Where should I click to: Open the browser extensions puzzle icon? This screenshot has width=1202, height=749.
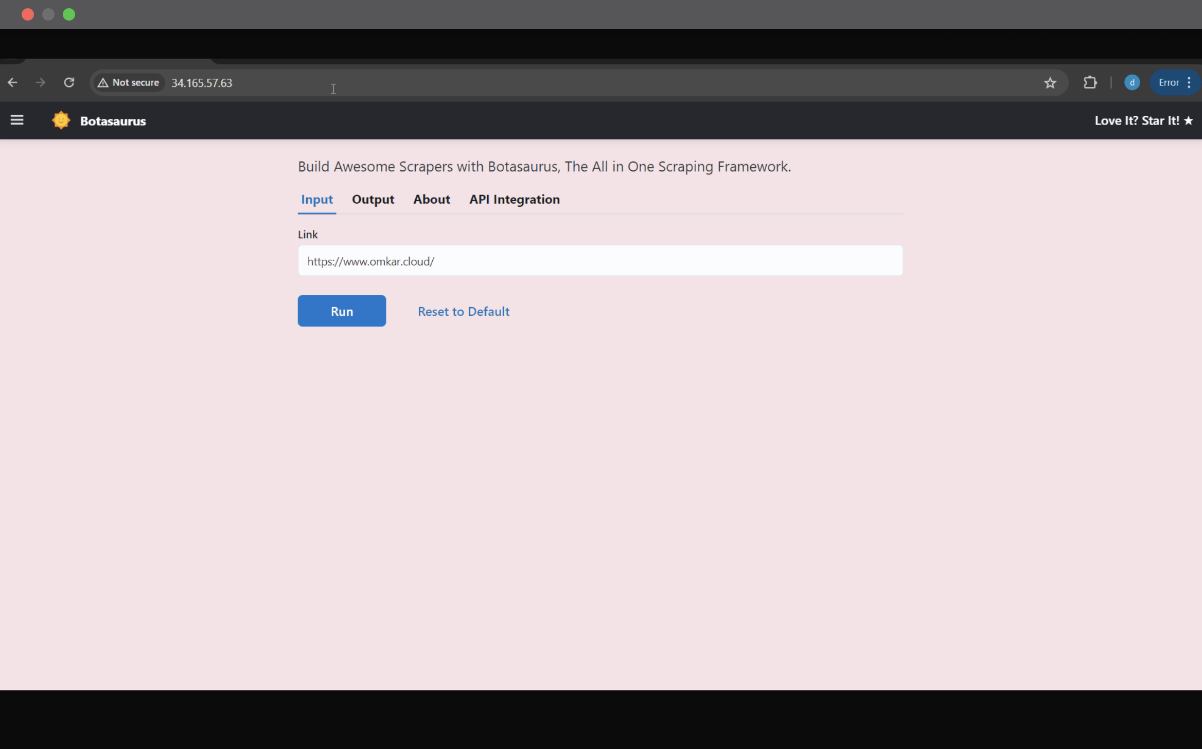[1090, 83]
